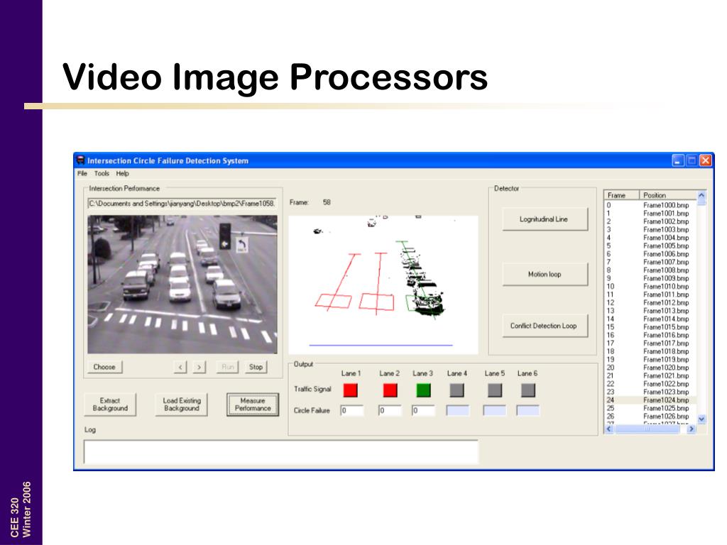727x545 pixels.
Task: Select the Lognitudinal Line detector
Action: (545, 219)
